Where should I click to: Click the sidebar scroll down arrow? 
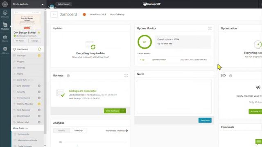(x=45, y=146)
